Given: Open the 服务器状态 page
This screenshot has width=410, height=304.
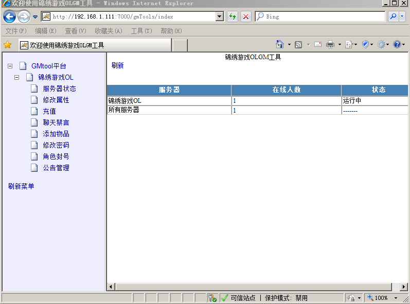Looking at the screenshot, I should 59,88.
